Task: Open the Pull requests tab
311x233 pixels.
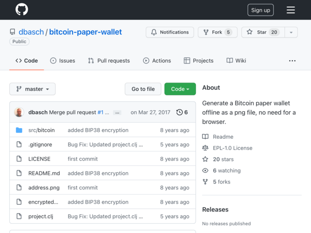Action: (x=109, y=61)
